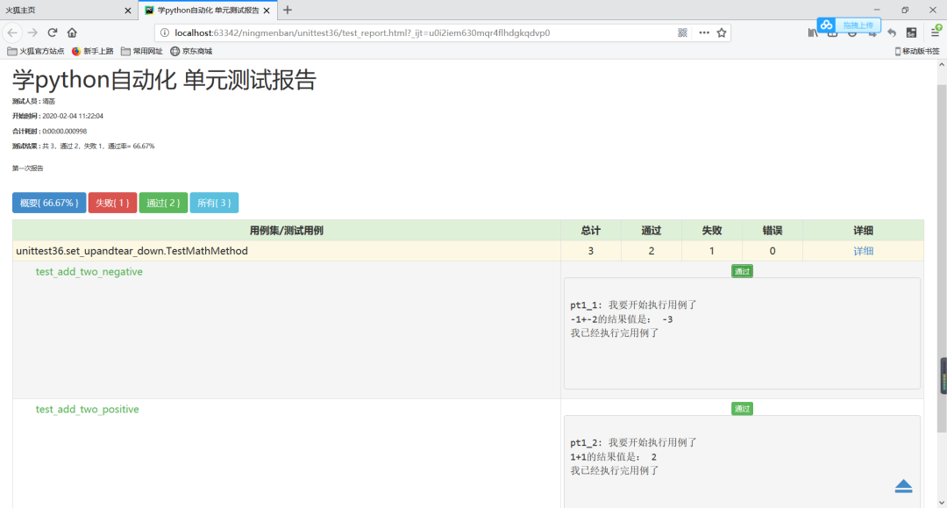Open the 详细 link for TestMathMethod row
The image size is (947, 508).
(863, 251)
